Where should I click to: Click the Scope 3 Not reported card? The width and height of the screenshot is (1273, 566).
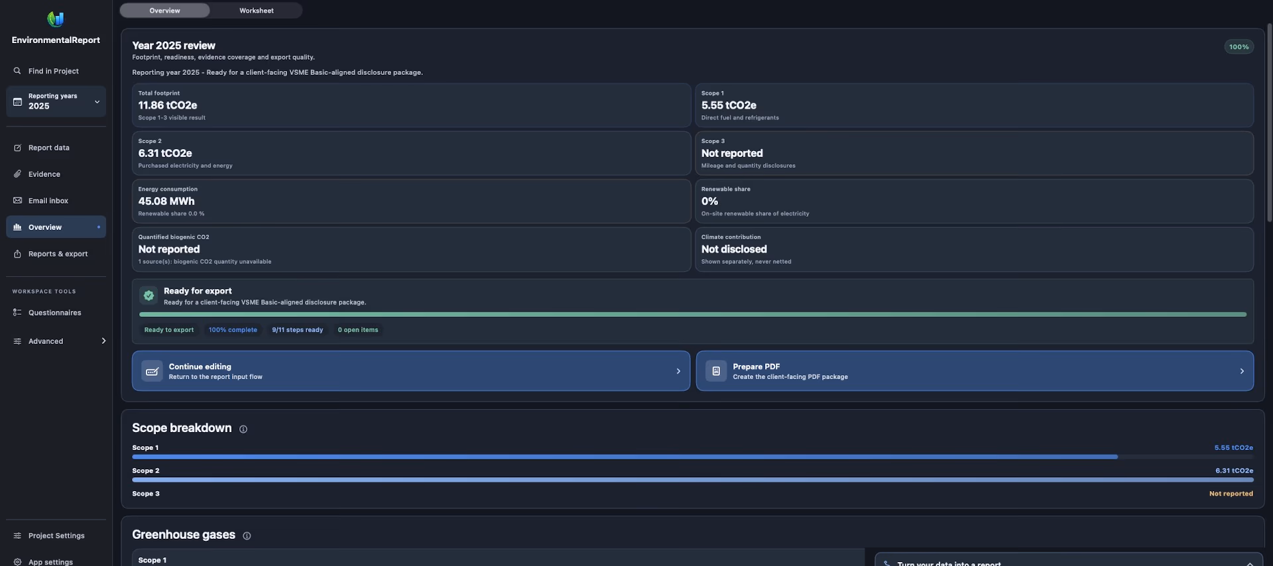(974, 153)
